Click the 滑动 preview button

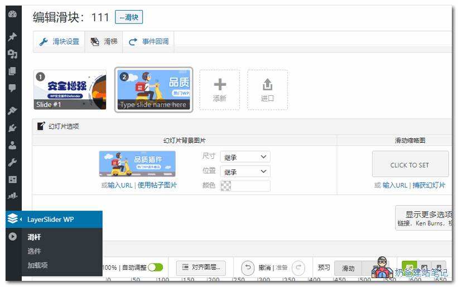click(x=348, y=268)
